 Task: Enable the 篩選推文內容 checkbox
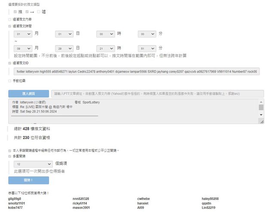[x=10, y=19]
